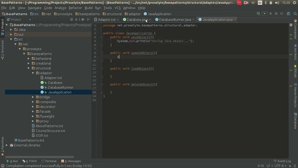This screenshot has height=168, width=298.
Task: Open the Structure side tool tab
Action: [2, 50]
